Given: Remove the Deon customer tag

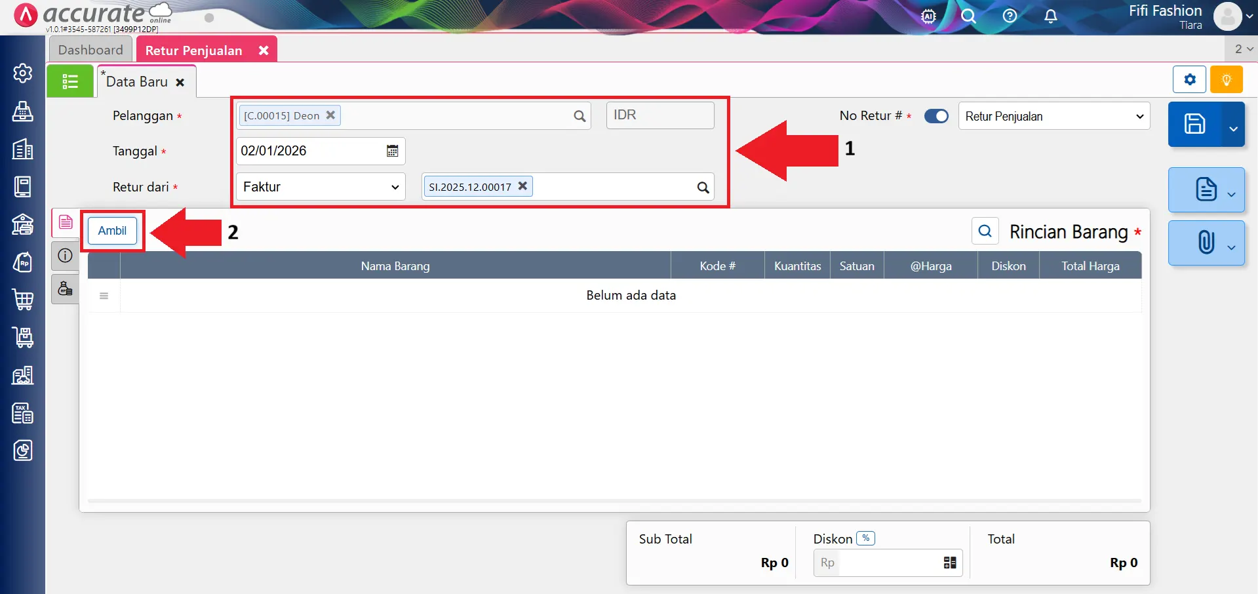Looking at the screenshot, I should pos(330,115).
